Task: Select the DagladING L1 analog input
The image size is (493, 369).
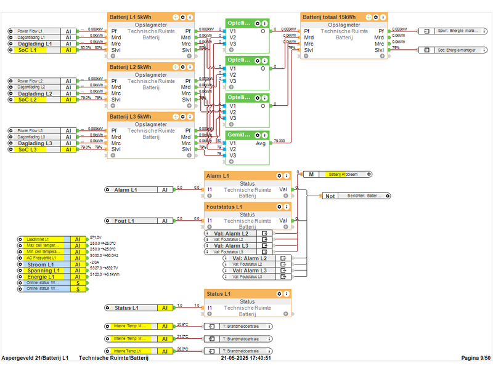Action: [42, 44]
